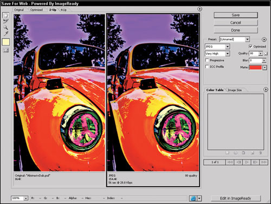Screen dimensions: 271x204
Task: Enable the Progressive checkbox
Action: click(x=207, y=60)
